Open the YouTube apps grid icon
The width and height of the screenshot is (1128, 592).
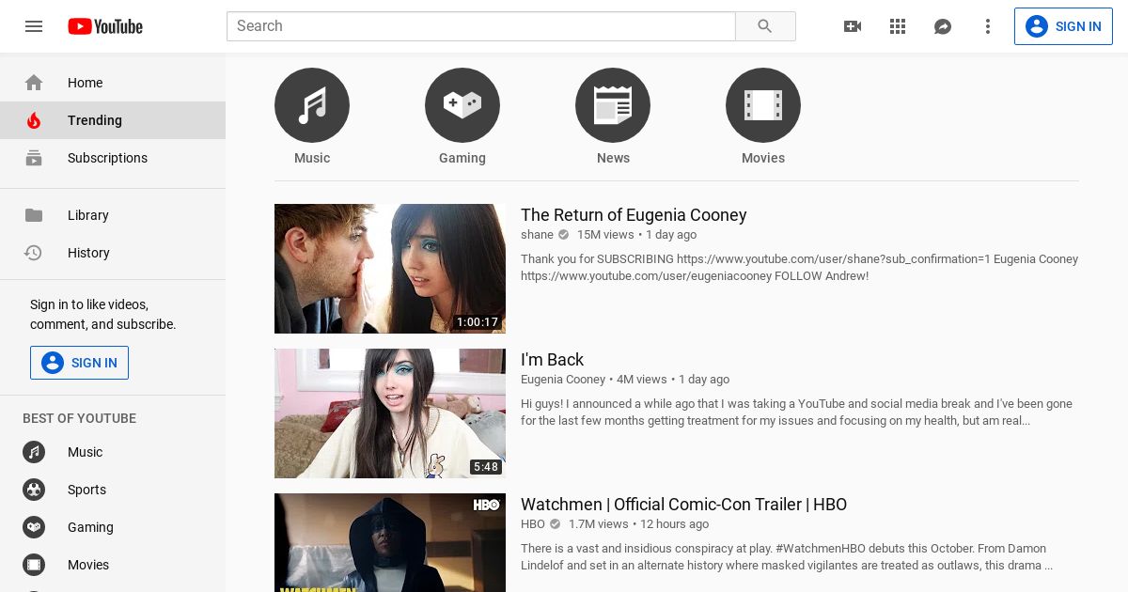click(898, 26)
